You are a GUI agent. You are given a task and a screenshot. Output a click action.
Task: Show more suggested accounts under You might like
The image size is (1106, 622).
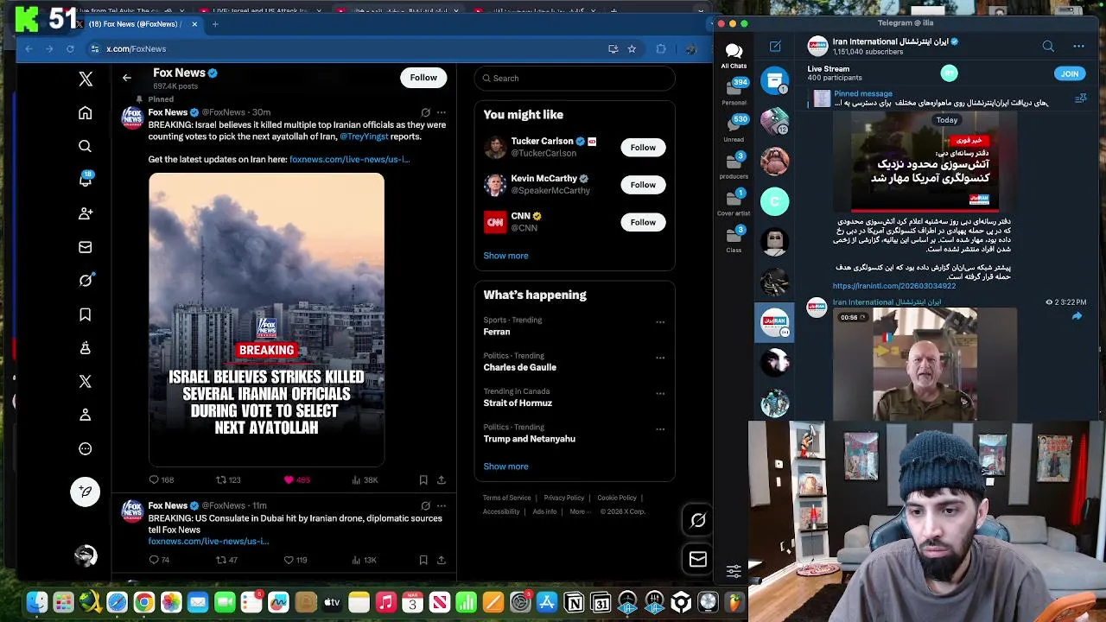click(505, 256)
